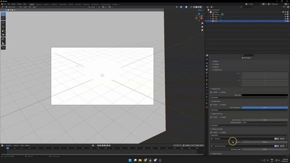The height and width of the screenshot is (163, 290).
Task: Click Base Color black swatch
Action: click(265, 95)
